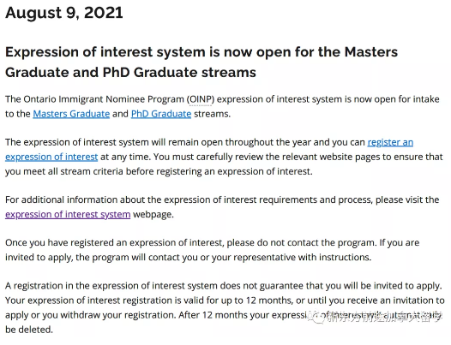Open the Masters Graduate link
This screenshot has height=345, width=451.
71,114
